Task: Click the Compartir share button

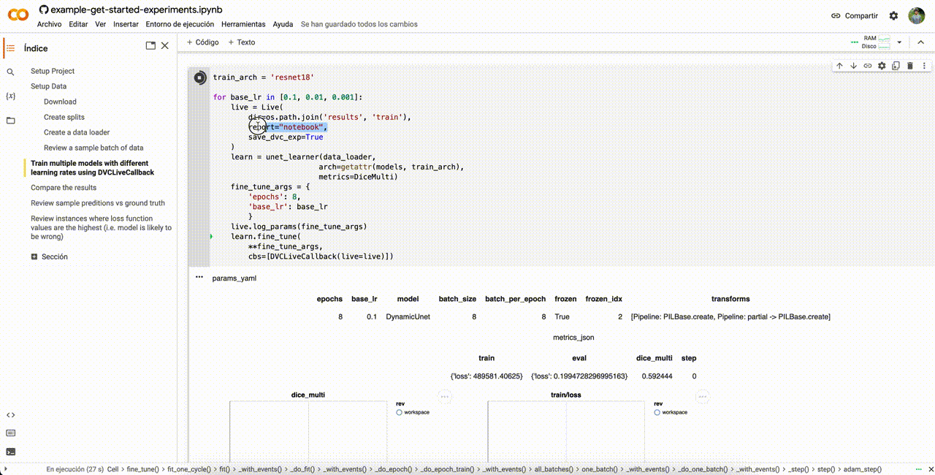Action: pyautogui.click(x=855, y=15)
